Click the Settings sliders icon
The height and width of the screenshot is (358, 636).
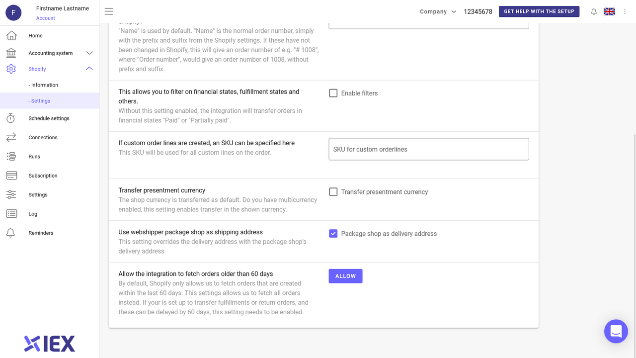pos(11,195)
